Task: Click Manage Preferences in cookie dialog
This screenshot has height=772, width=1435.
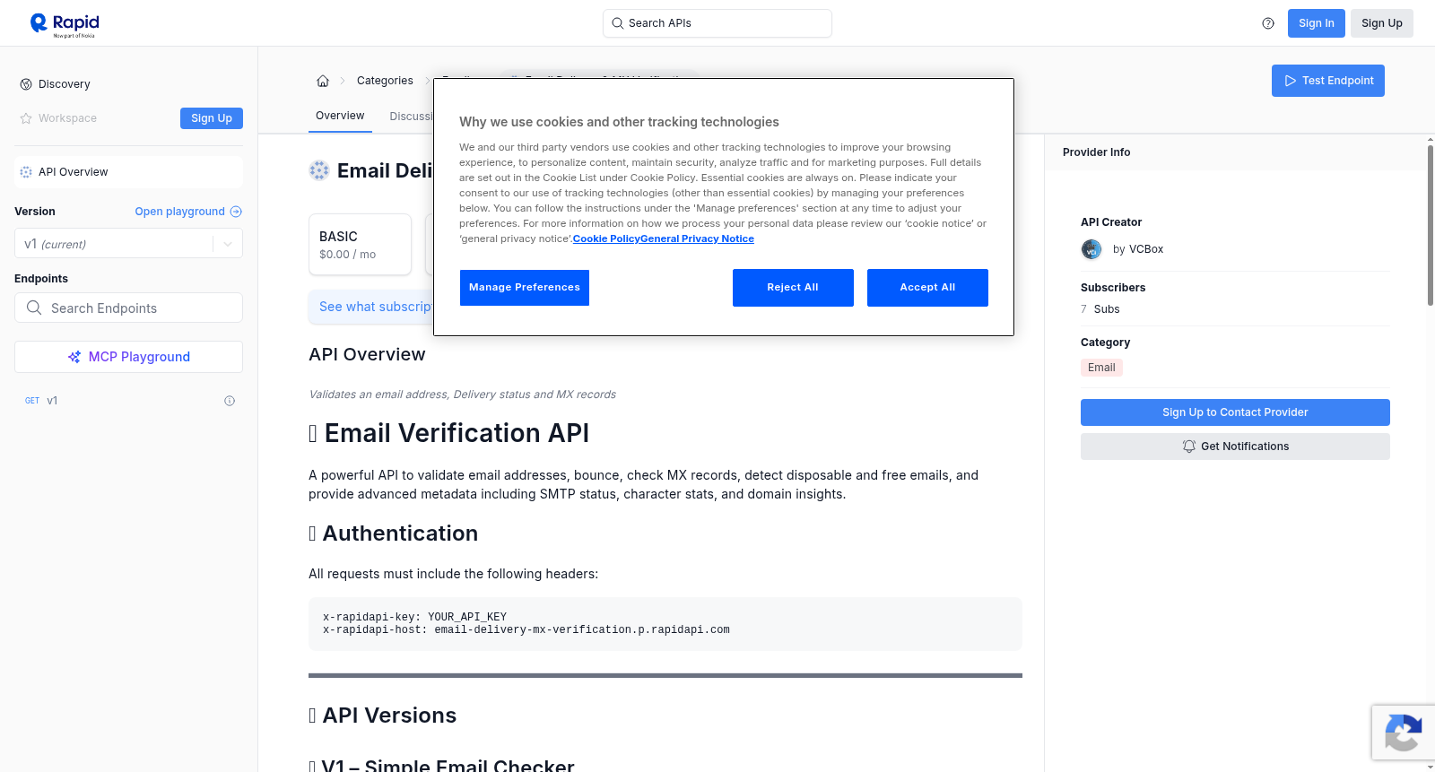Action: click(x=525, y=288)
